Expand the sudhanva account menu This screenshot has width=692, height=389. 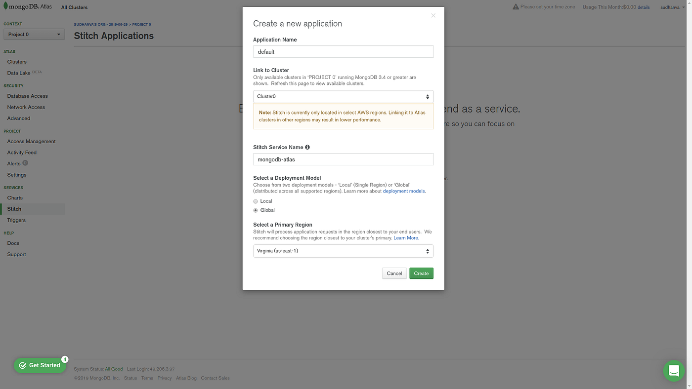pos(672,7)
